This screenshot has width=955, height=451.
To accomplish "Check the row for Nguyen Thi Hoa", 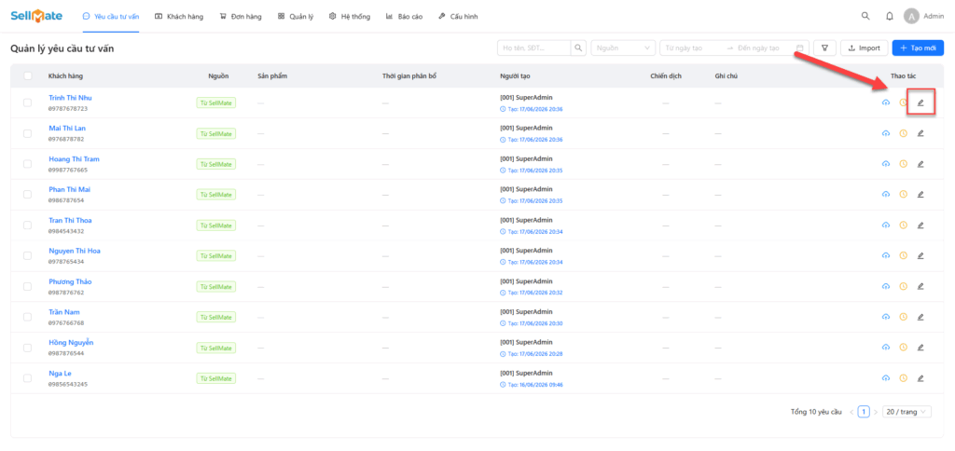I will click(x=27, y=255).
